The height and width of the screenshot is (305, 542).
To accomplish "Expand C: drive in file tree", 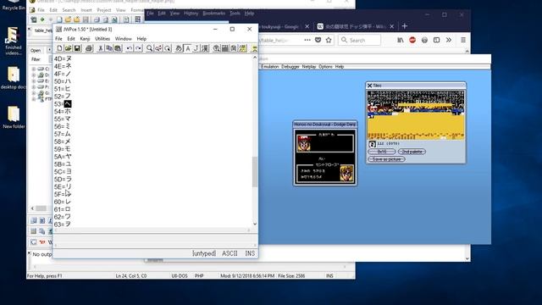I will (x=34, y=69).
